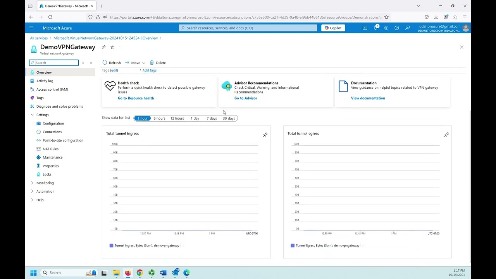The width and height of the screenshot is (496, 279).
Task: Reload the page with the browser reload button
Action: tap(50, 17)
